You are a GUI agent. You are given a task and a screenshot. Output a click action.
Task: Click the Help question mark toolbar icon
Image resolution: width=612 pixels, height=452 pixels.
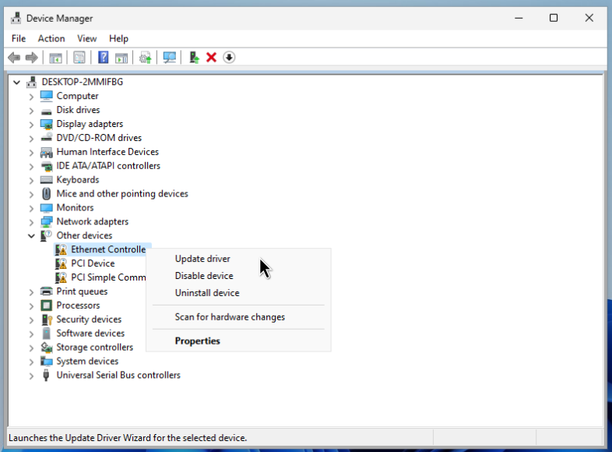(103, 58)
